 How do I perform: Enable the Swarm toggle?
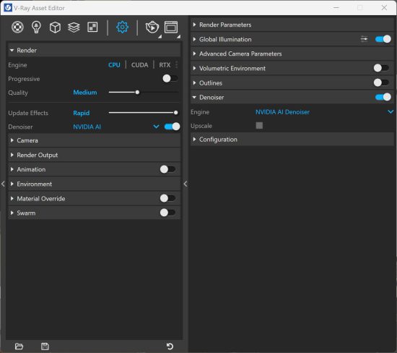[167, 213]
